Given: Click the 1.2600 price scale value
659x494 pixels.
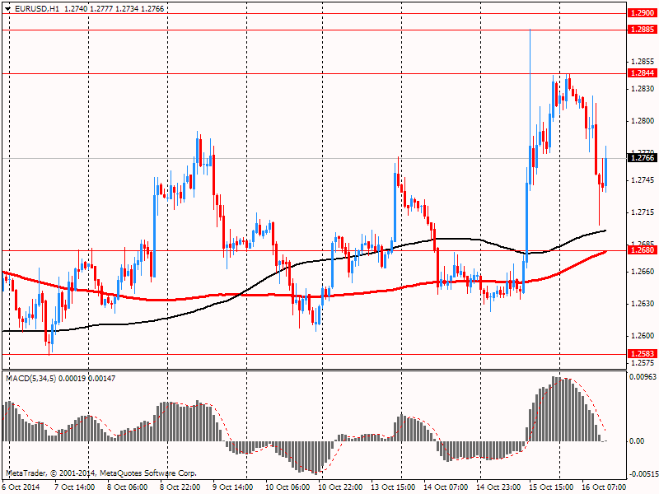Looking at the screenshot, I should [x=643, y=336].
